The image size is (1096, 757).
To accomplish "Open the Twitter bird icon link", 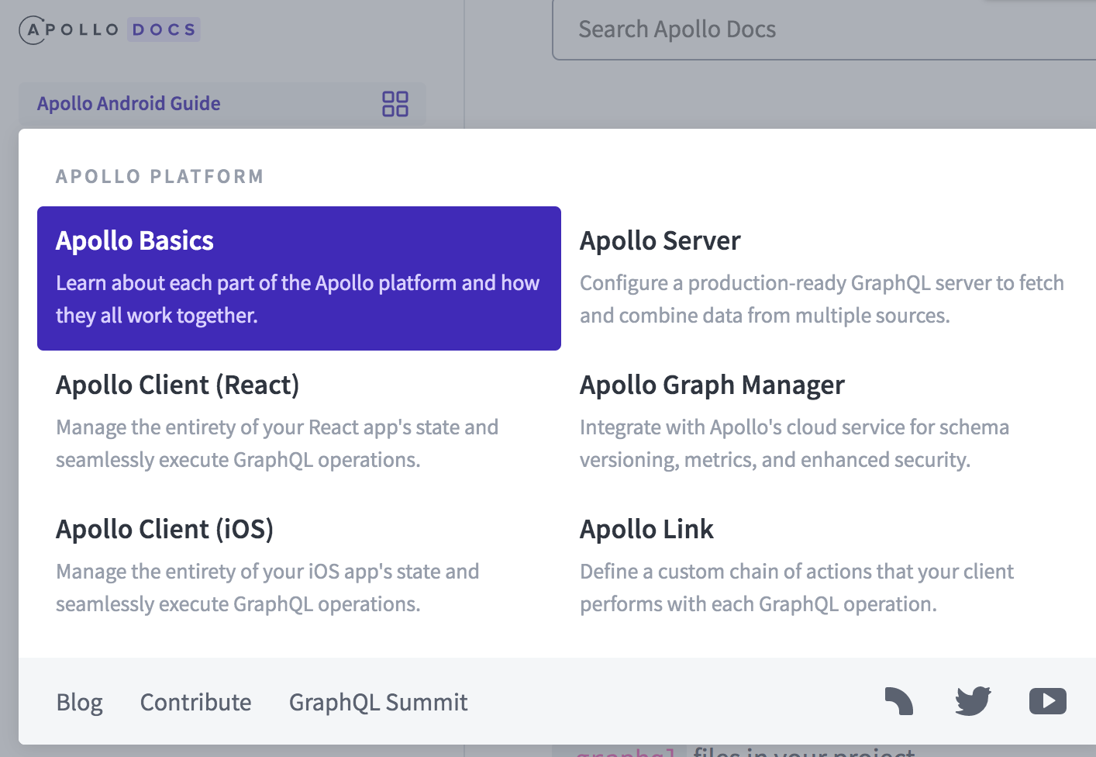I will click(973, 701).
